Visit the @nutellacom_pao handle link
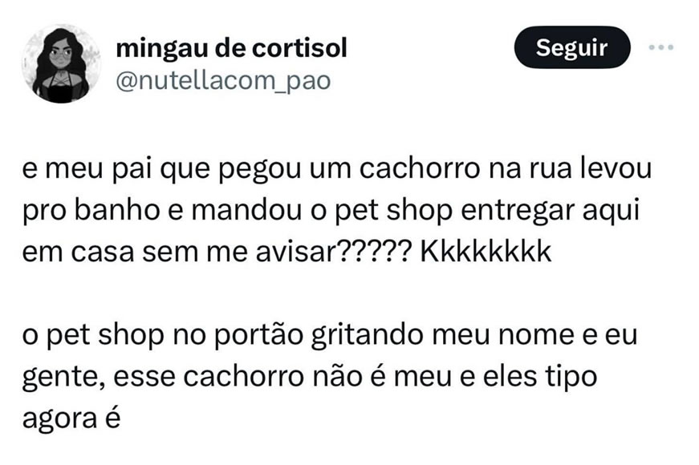This screenshot has width=699, height=465. (x=223, y=81)
